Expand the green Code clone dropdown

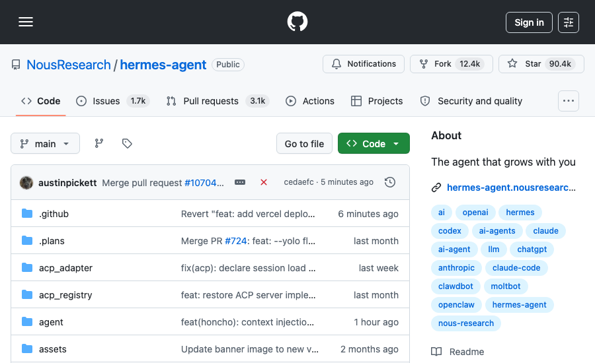point(374,143)
